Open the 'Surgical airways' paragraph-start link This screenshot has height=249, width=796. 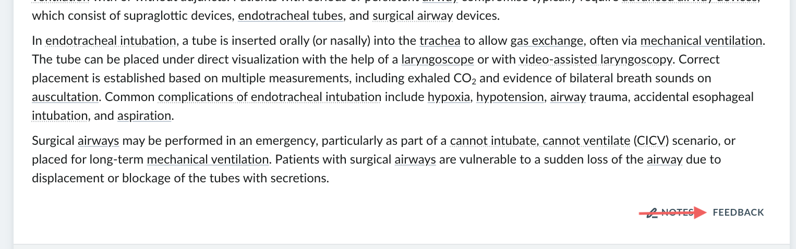98,141
